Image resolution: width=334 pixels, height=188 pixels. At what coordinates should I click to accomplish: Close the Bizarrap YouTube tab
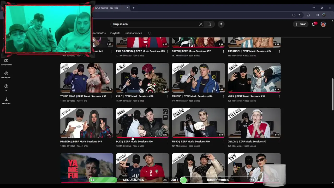(127, 8)
